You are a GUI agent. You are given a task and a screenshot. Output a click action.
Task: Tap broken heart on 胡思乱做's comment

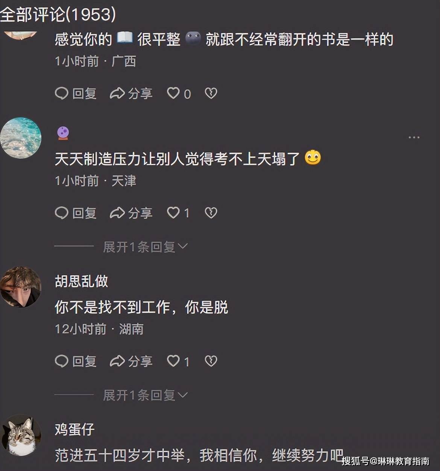tap(211, 361)
